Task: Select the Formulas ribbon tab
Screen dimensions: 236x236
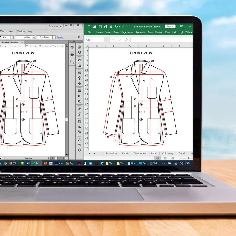Action: pos(141,32)
